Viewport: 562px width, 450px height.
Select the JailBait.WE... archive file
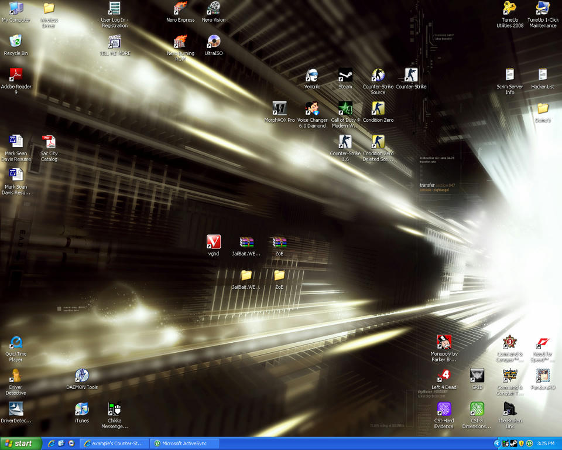[x=246, y=246]
